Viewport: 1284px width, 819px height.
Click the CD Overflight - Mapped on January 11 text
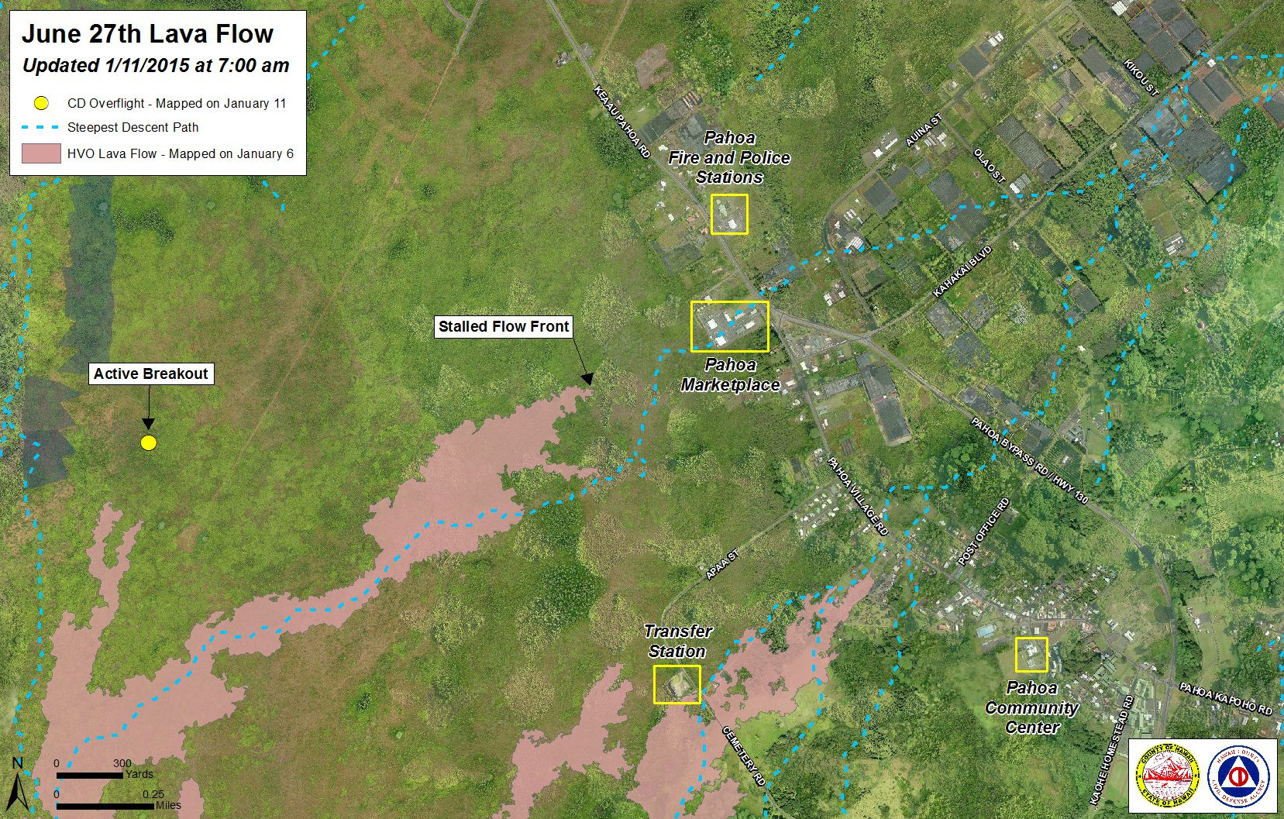click(x=177, y=103)
